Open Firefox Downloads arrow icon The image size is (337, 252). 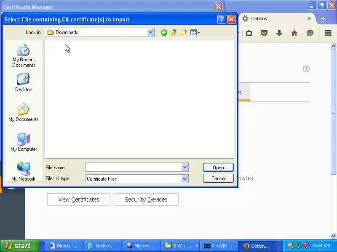pyautogui.click(x=279, y=33)
